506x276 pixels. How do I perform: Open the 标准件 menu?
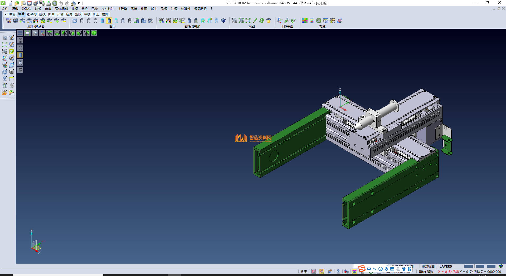coord(186,9)
